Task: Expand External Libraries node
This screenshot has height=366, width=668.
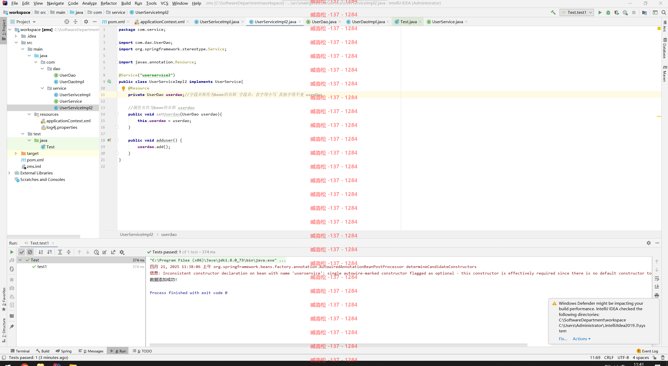Action: [x=9, y=173]
